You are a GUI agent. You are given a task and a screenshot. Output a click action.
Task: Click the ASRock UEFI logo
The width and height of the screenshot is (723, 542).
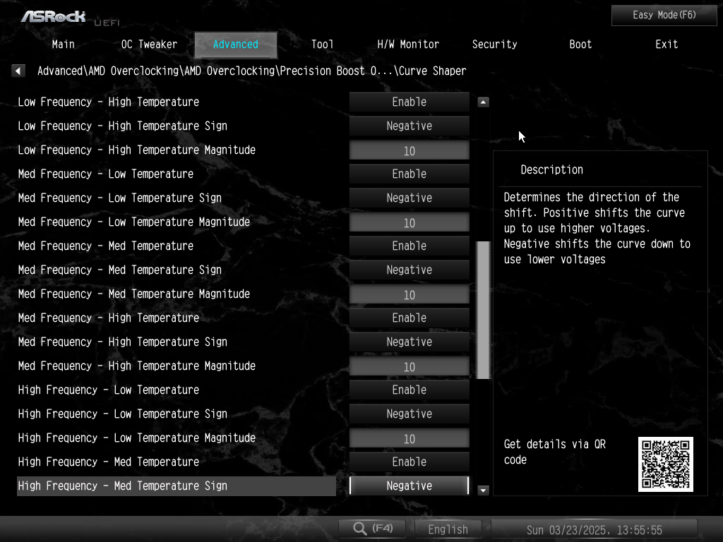click(69, 18)
